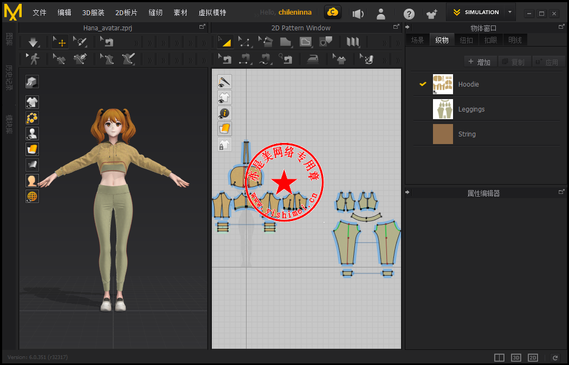Open dropdown arrow next to SIMULATION
This screenshot has height=365, width=569.
[509, 12]
